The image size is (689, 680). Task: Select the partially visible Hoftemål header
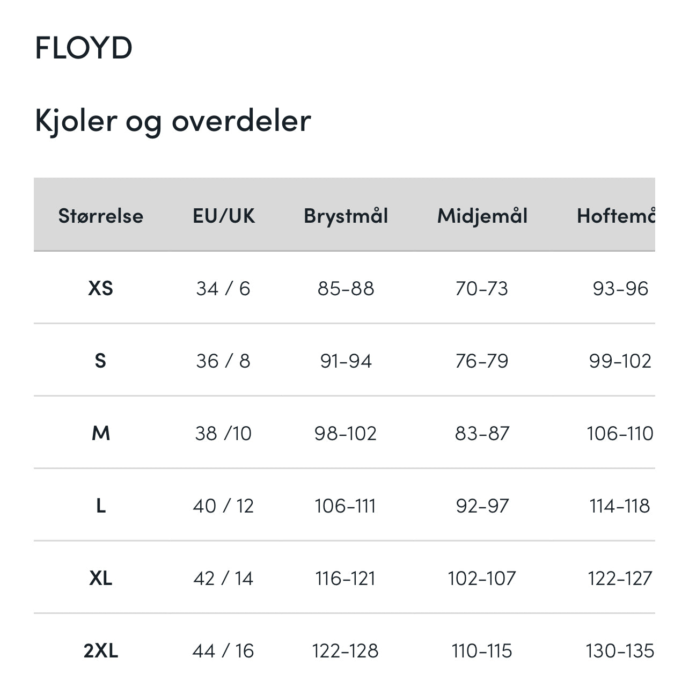(x=615, y=216)
